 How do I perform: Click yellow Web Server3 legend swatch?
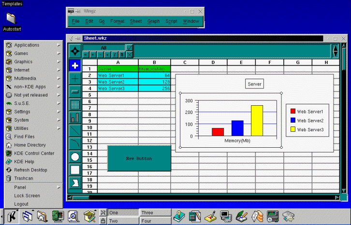(x=293, y=129)
